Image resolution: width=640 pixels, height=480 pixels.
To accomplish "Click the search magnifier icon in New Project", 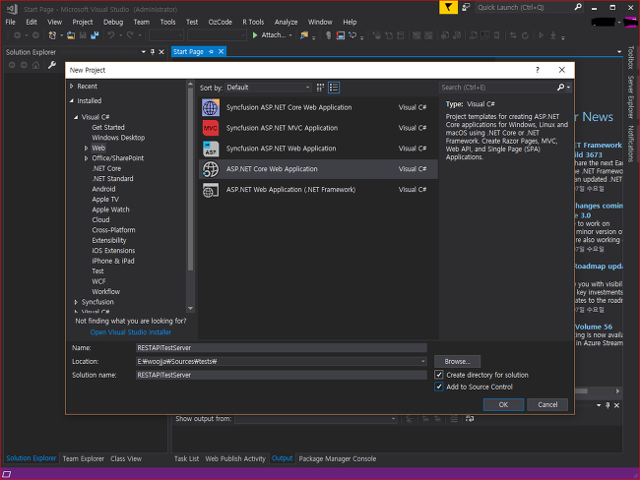I will pyautogui.click(x=560, y=88).
